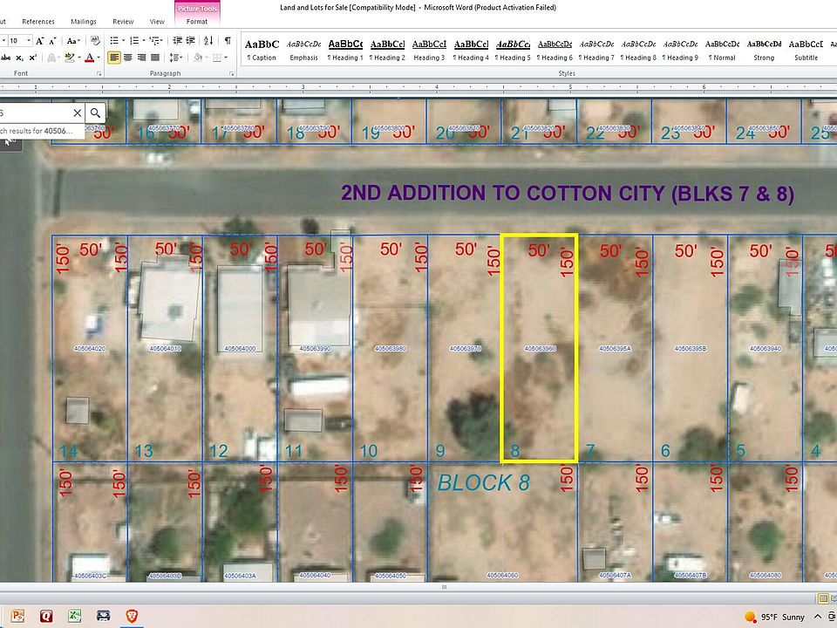Apply the Heading 9 style
This screenshot has width=837, height=628.
[x=681, y=51]
